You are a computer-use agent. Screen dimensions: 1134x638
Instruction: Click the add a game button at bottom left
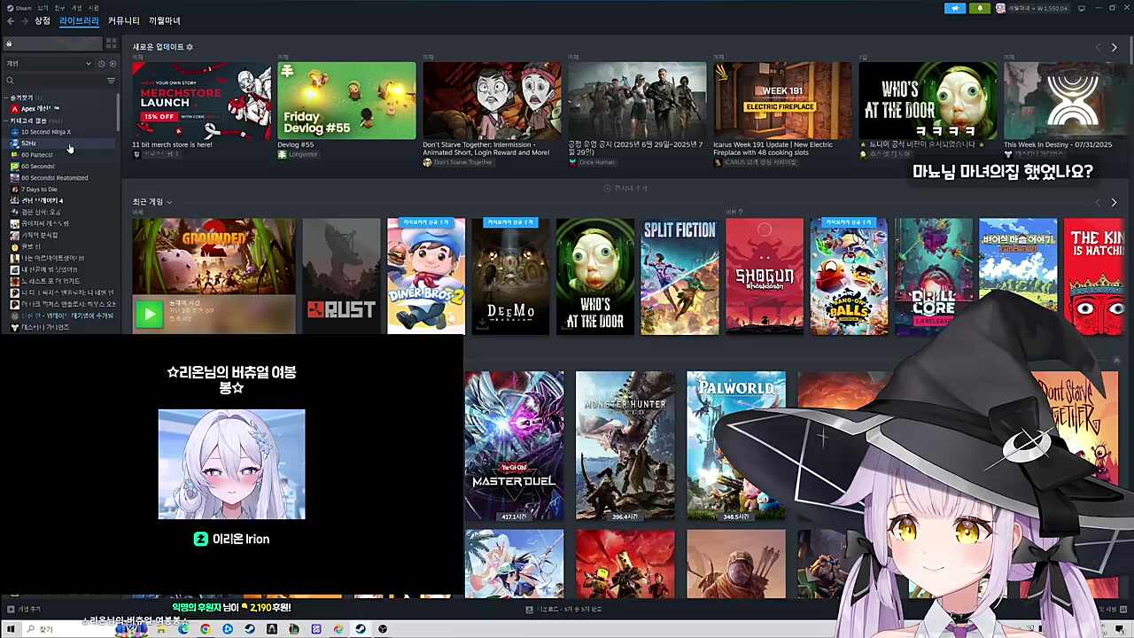point(24,610)
